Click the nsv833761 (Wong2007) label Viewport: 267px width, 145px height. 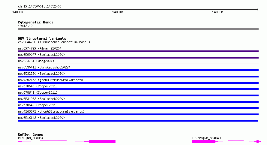pos(36,61)
